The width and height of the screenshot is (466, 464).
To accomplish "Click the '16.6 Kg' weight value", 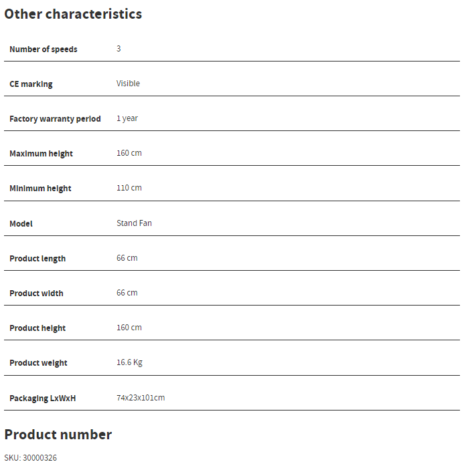I will pos(129,362).
